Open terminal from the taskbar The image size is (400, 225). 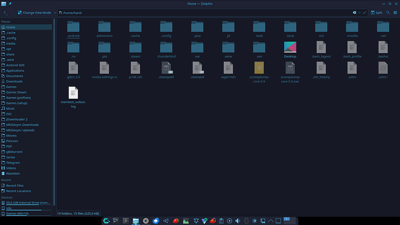(126, 221)
